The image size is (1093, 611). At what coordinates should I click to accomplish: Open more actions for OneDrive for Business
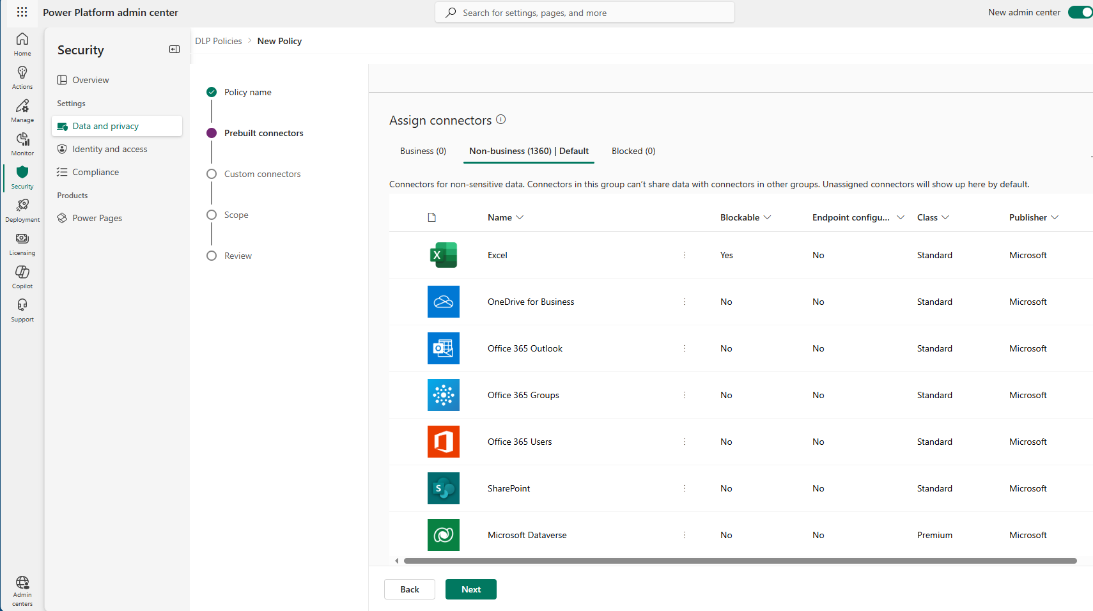(x=685, y=302)
